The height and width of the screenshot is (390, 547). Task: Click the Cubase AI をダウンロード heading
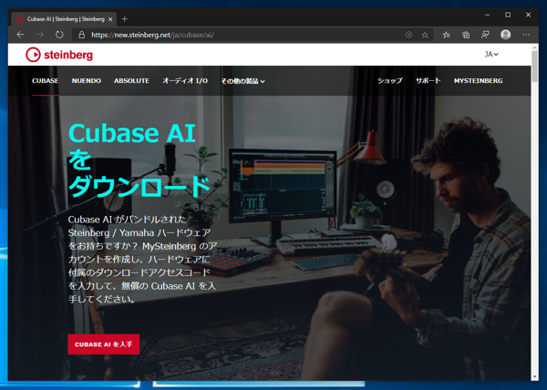click(139, 160)
